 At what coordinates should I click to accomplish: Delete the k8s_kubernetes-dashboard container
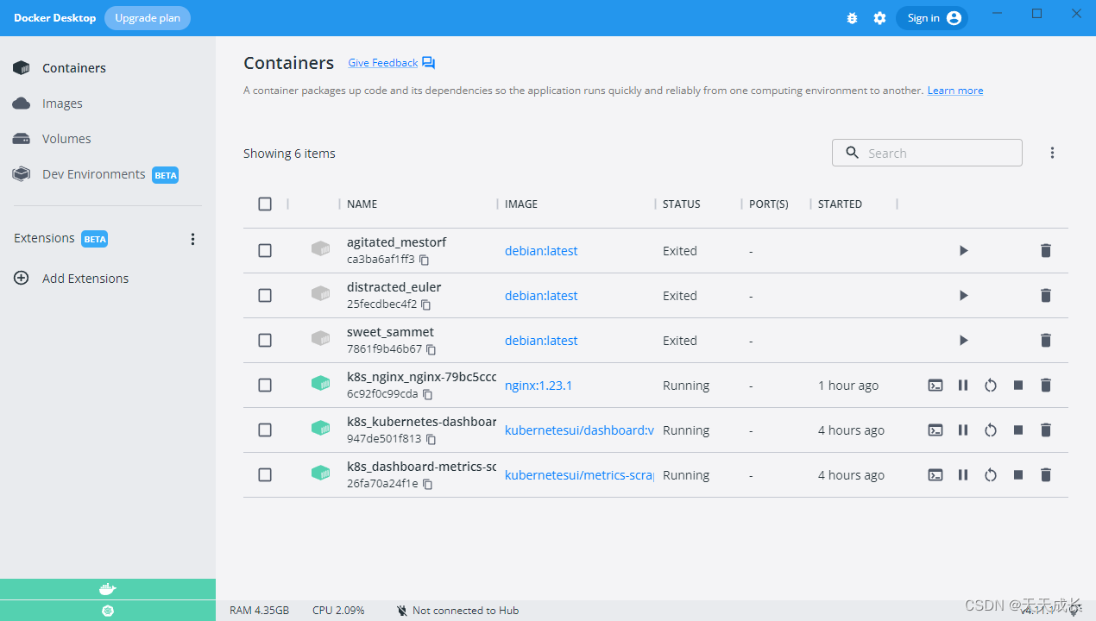[1046, 430]
